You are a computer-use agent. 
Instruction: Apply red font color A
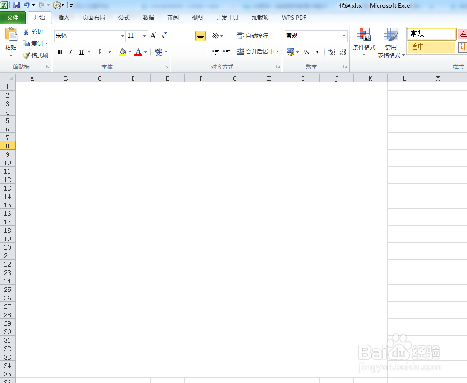coord(138,52)
